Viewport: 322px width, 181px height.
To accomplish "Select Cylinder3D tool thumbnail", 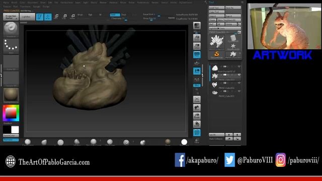I will pyautogui.click(x=233, y=38).
